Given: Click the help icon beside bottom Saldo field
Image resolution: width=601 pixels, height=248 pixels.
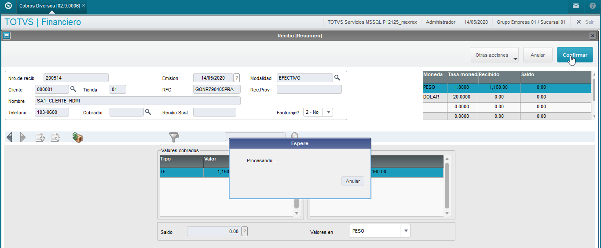Looking at the screenshot, I should (x=245, y=231).
